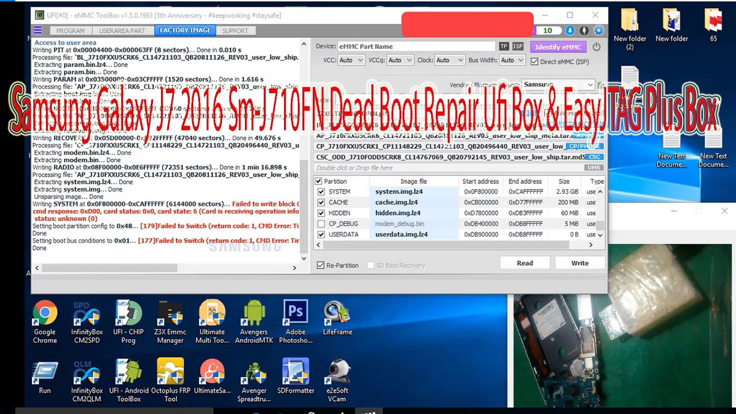
Task: Open Avengers AndroidMTK desktop shortcut
Action: click(x=254, y=322)
